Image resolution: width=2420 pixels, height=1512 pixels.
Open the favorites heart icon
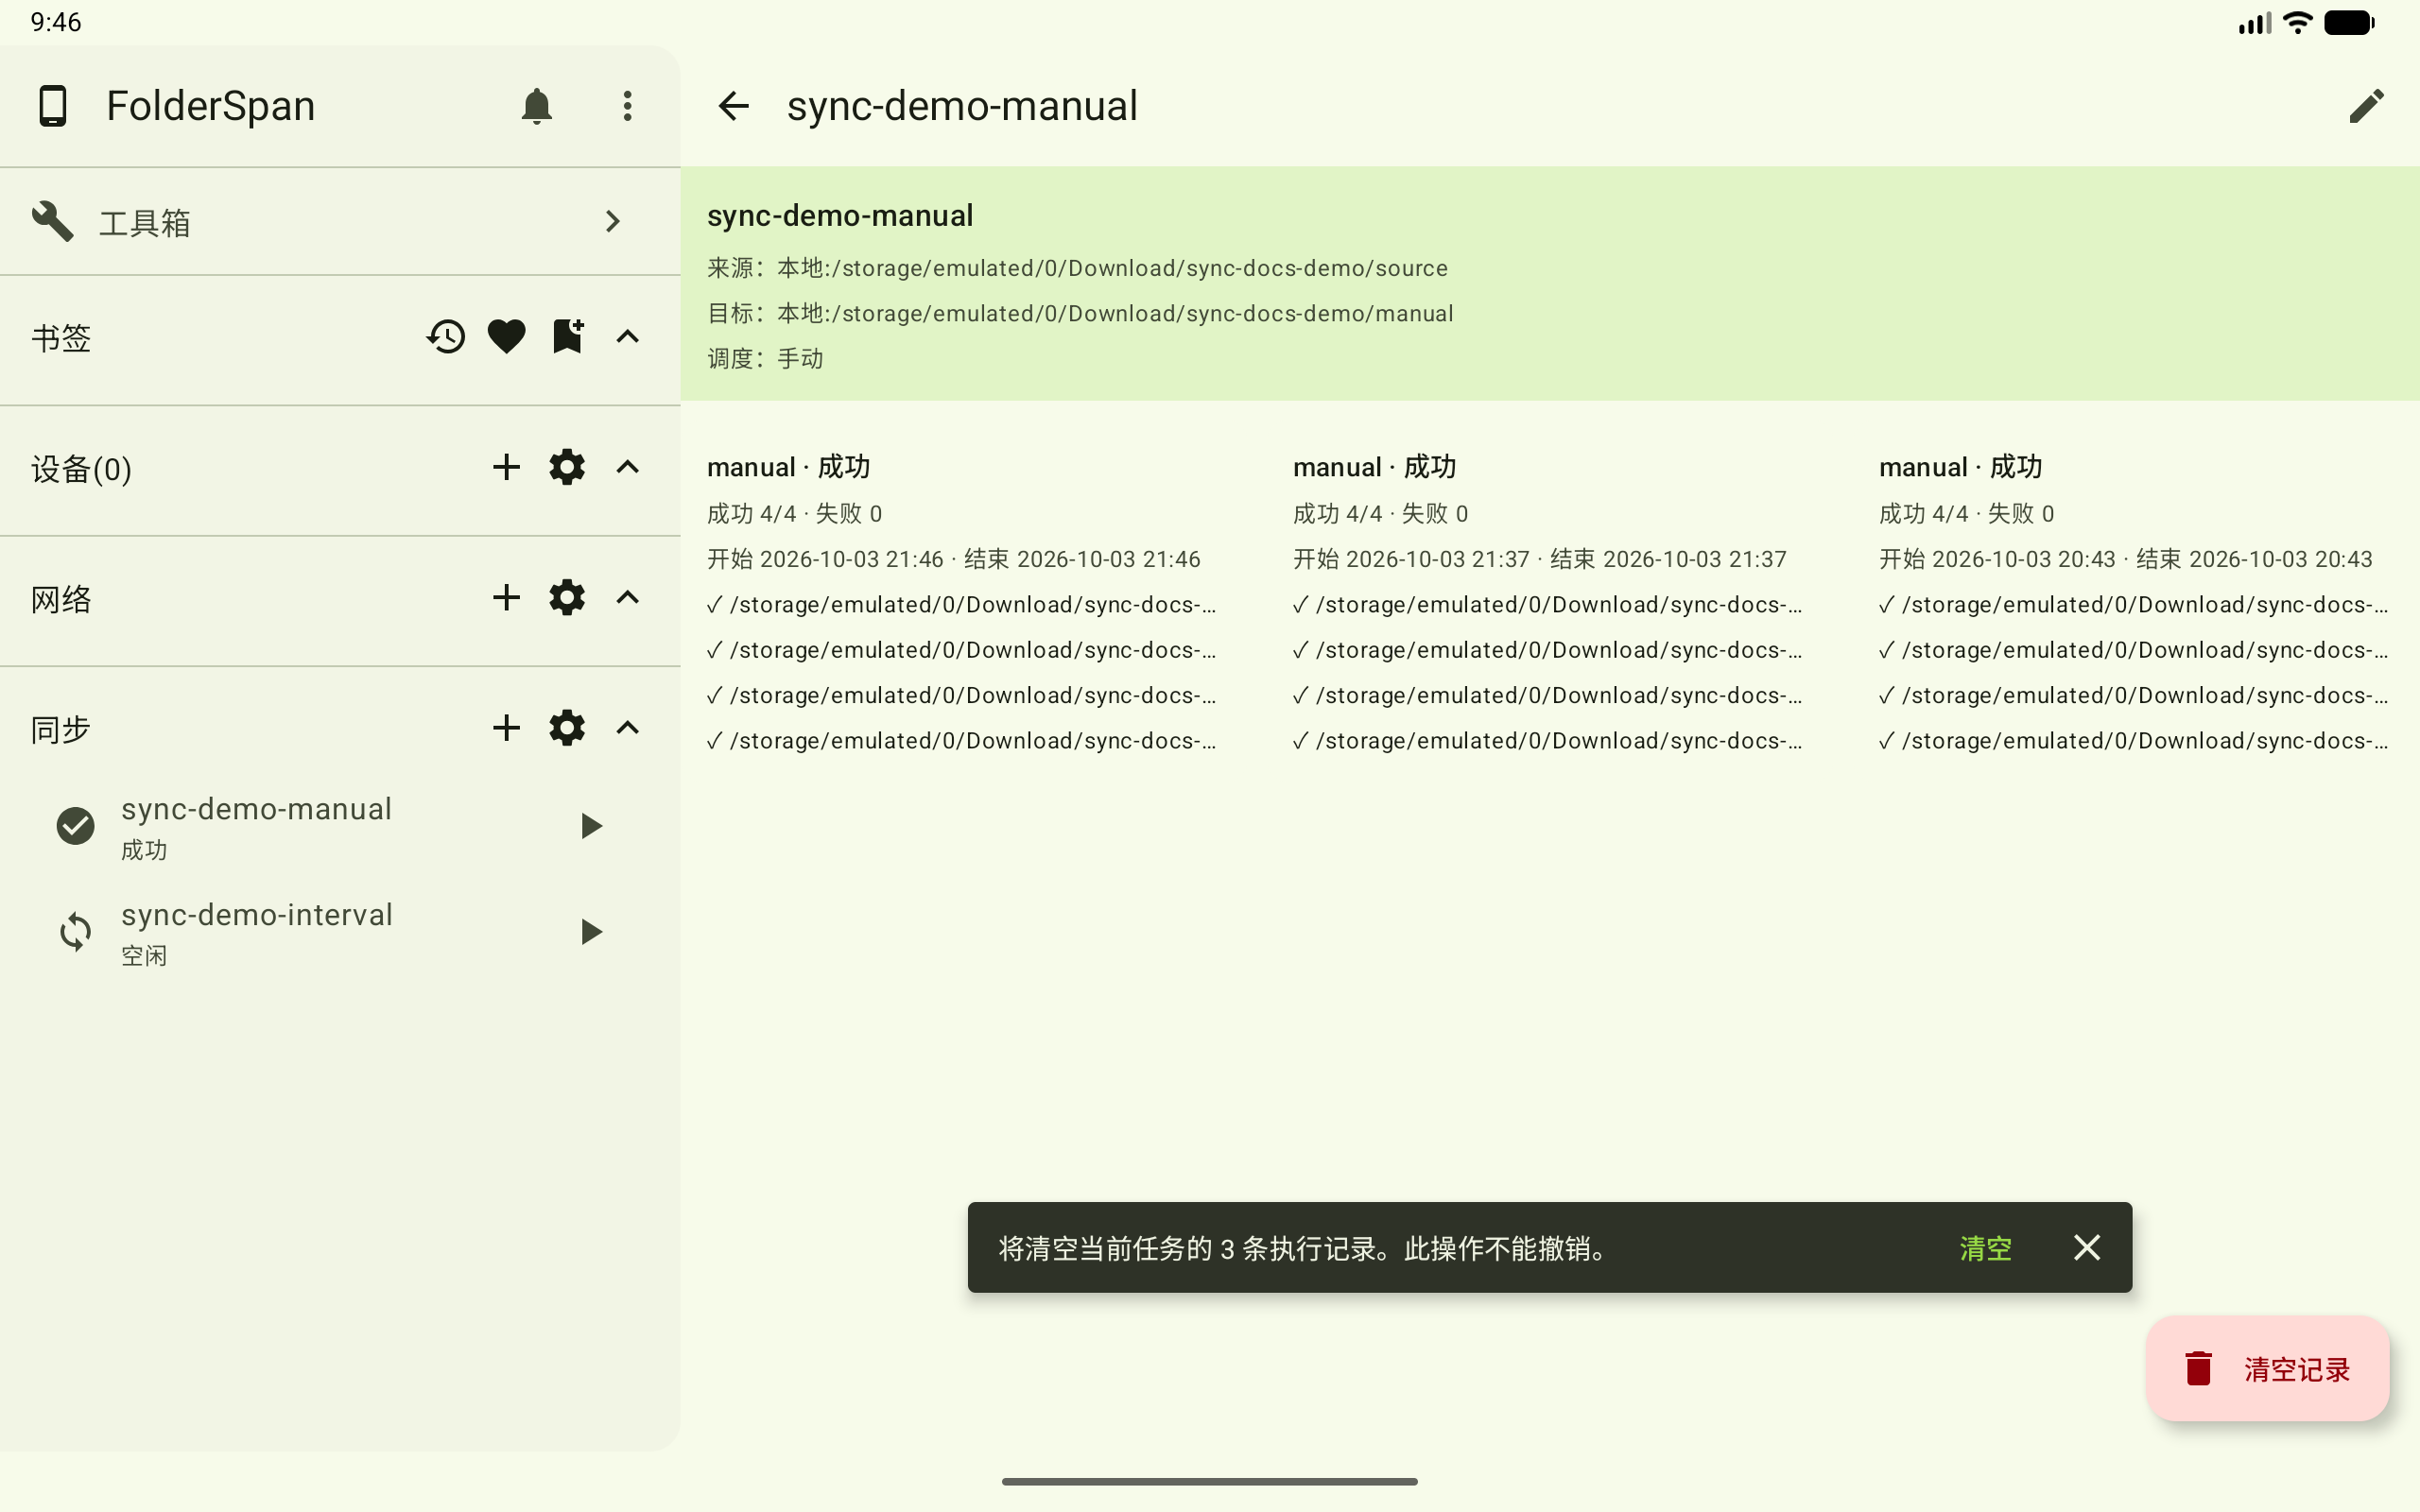click(506, 337)
